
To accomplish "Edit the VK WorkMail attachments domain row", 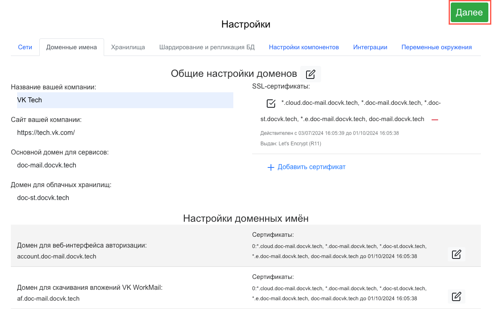I will [x=456, y=296].
